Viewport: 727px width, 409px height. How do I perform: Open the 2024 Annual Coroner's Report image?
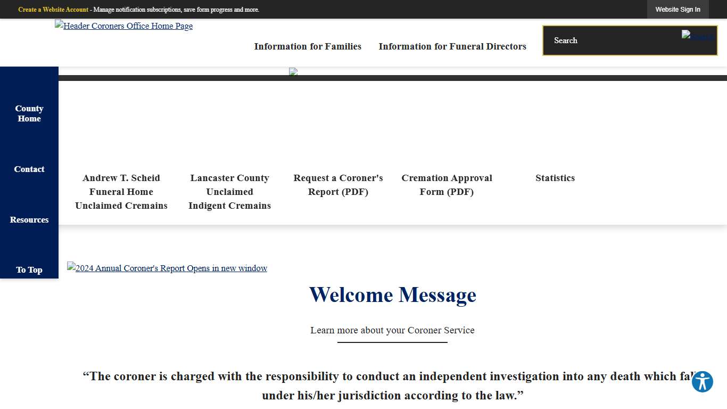tap(167, 268)
